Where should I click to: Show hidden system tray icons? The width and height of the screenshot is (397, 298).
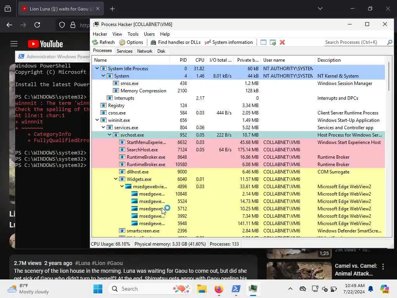(x=290, y=289)
